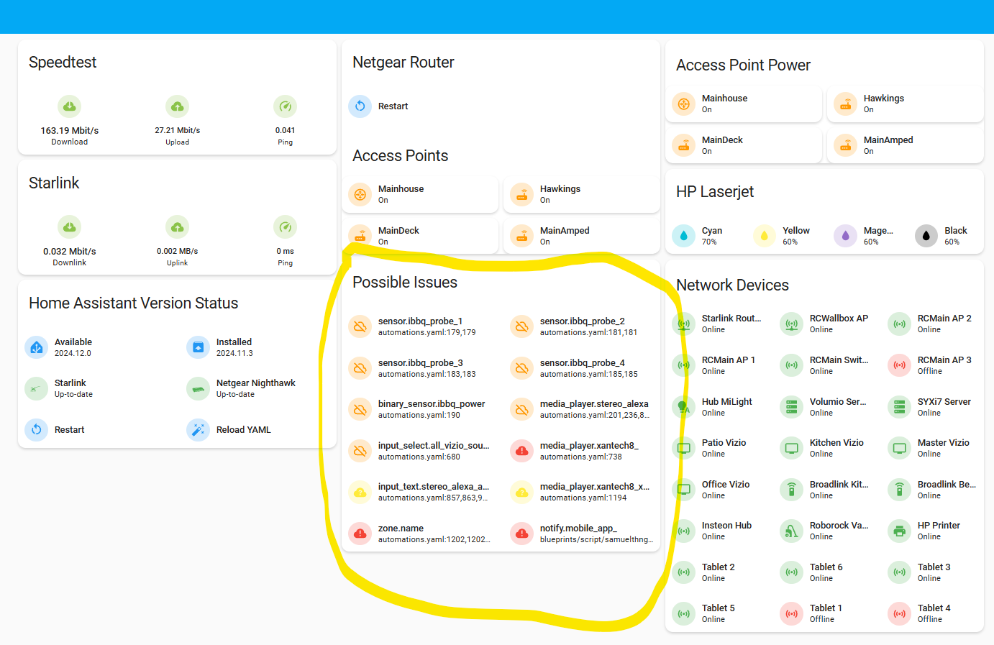The image size is (994, 645).
Task: Click the Restart icon in Home Assistant Version Status
Action: click(36, 430)
